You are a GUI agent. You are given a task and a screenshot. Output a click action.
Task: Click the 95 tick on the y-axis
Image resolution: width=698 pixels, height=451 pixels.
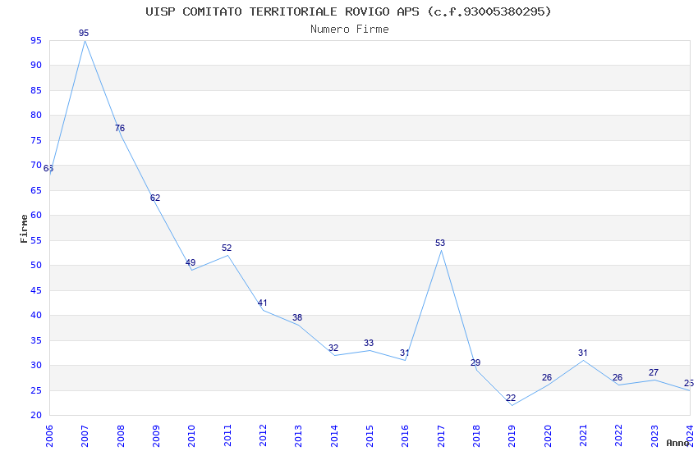[x=36, y=40]
